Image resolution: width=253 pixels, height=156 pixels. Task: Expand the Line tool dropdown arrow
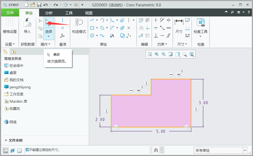click(97, 20)
